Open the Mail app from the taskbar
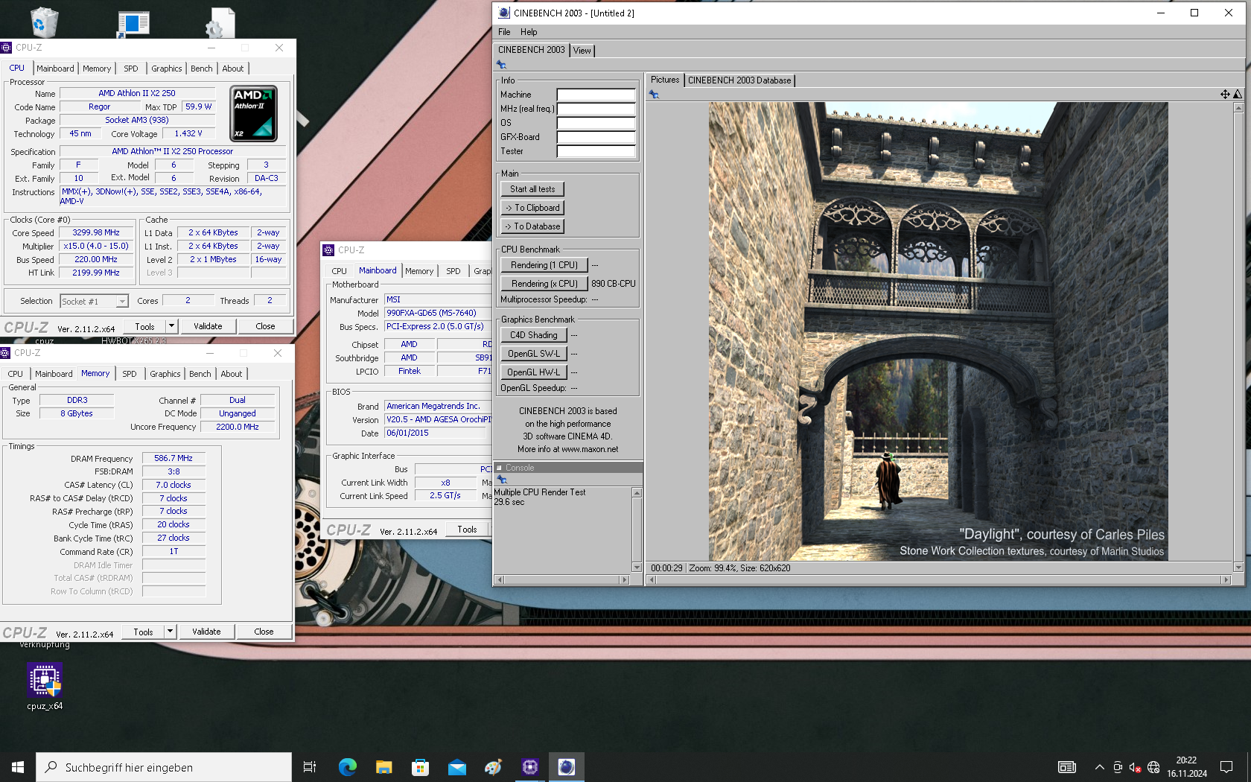 point(456,767)
